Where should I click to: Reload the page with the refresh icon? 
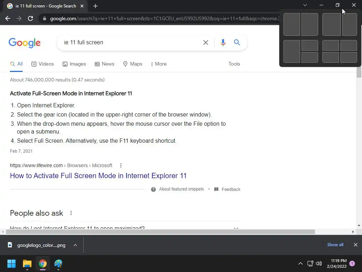click(30, 18)
